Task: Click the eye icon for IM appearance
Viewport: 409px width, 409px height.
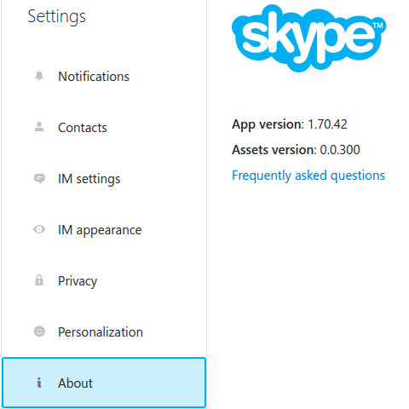Action: 39,229
